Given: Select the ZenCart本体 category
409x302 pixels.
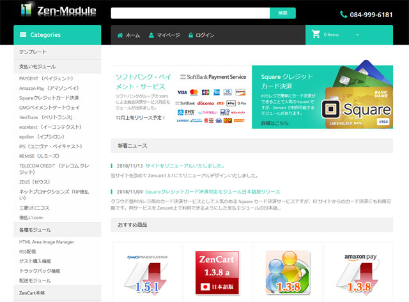Looking at the screenshot, I should pos(57,293).
